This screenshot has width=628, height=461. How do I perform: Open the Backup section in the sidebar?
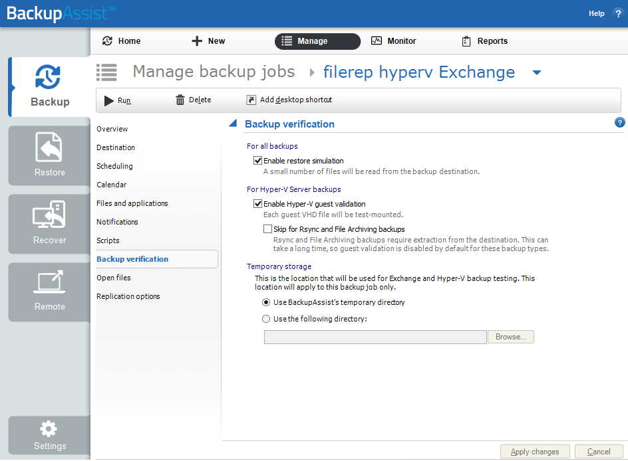[50, 87]
